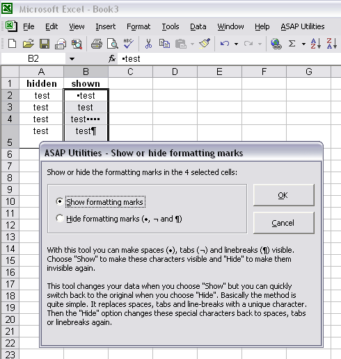Sort ascending A to Z icon

(x=316, y=43)
